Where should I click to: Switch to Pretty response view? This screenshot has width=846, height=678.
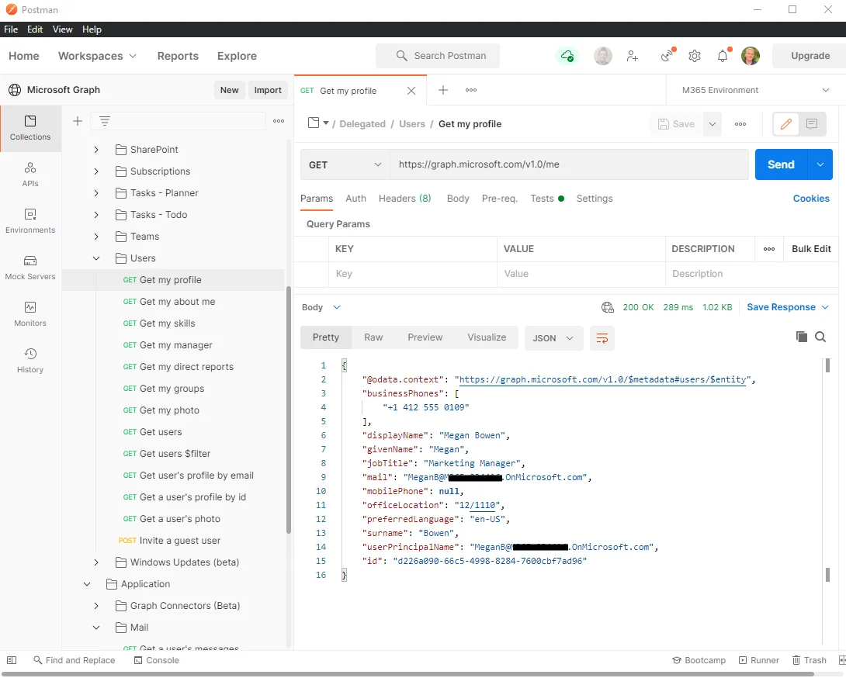coord(326,337)
